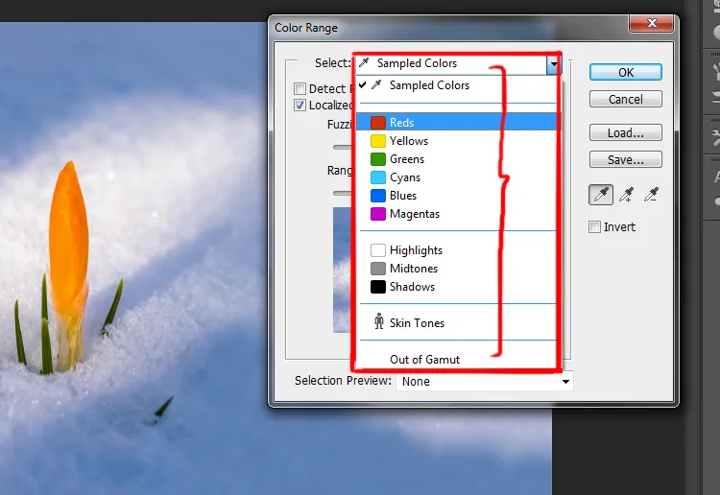Choose Midtones from the Select list
The height and width of the screenshot is (495, 720).
click(458, 269)
